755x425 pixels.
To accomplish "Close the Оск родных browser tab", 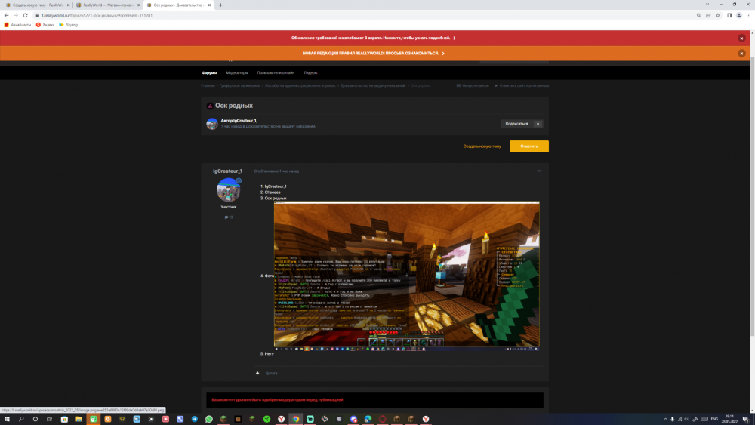I will (209, 5).
